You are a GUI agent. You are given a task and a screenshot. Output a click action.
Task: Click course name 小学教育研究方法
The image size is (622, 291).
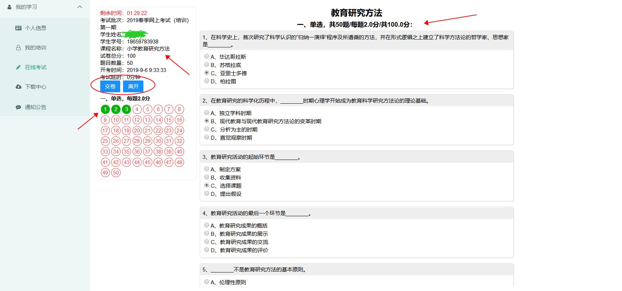tap(148, 49)
